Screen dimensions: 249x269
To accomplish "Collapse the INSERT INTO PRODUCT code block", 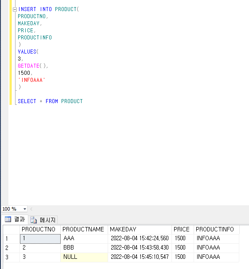I will (15, 9).
